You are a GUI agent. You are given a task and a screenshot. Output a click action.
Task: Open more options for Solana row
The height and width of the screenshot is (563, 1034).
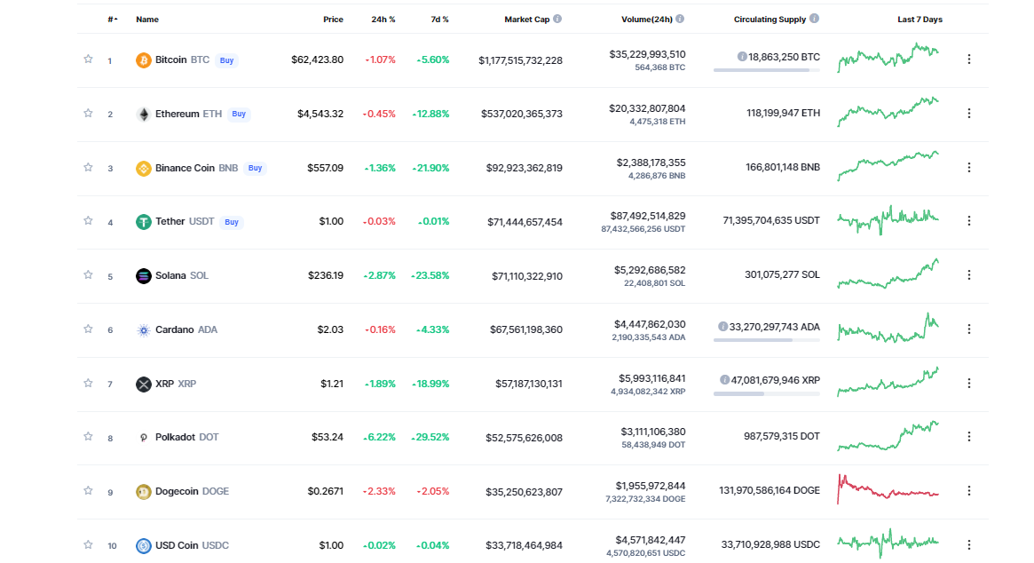[x=968, y=275]
